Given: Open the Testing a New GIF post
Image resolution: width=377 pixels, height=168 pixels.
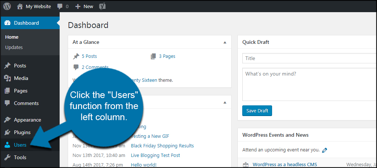Looking at the screenshot, I should click(x=150, y=136).
